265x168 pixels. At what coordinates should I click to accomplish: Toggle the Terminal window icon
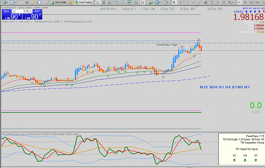tap(39, 3)
